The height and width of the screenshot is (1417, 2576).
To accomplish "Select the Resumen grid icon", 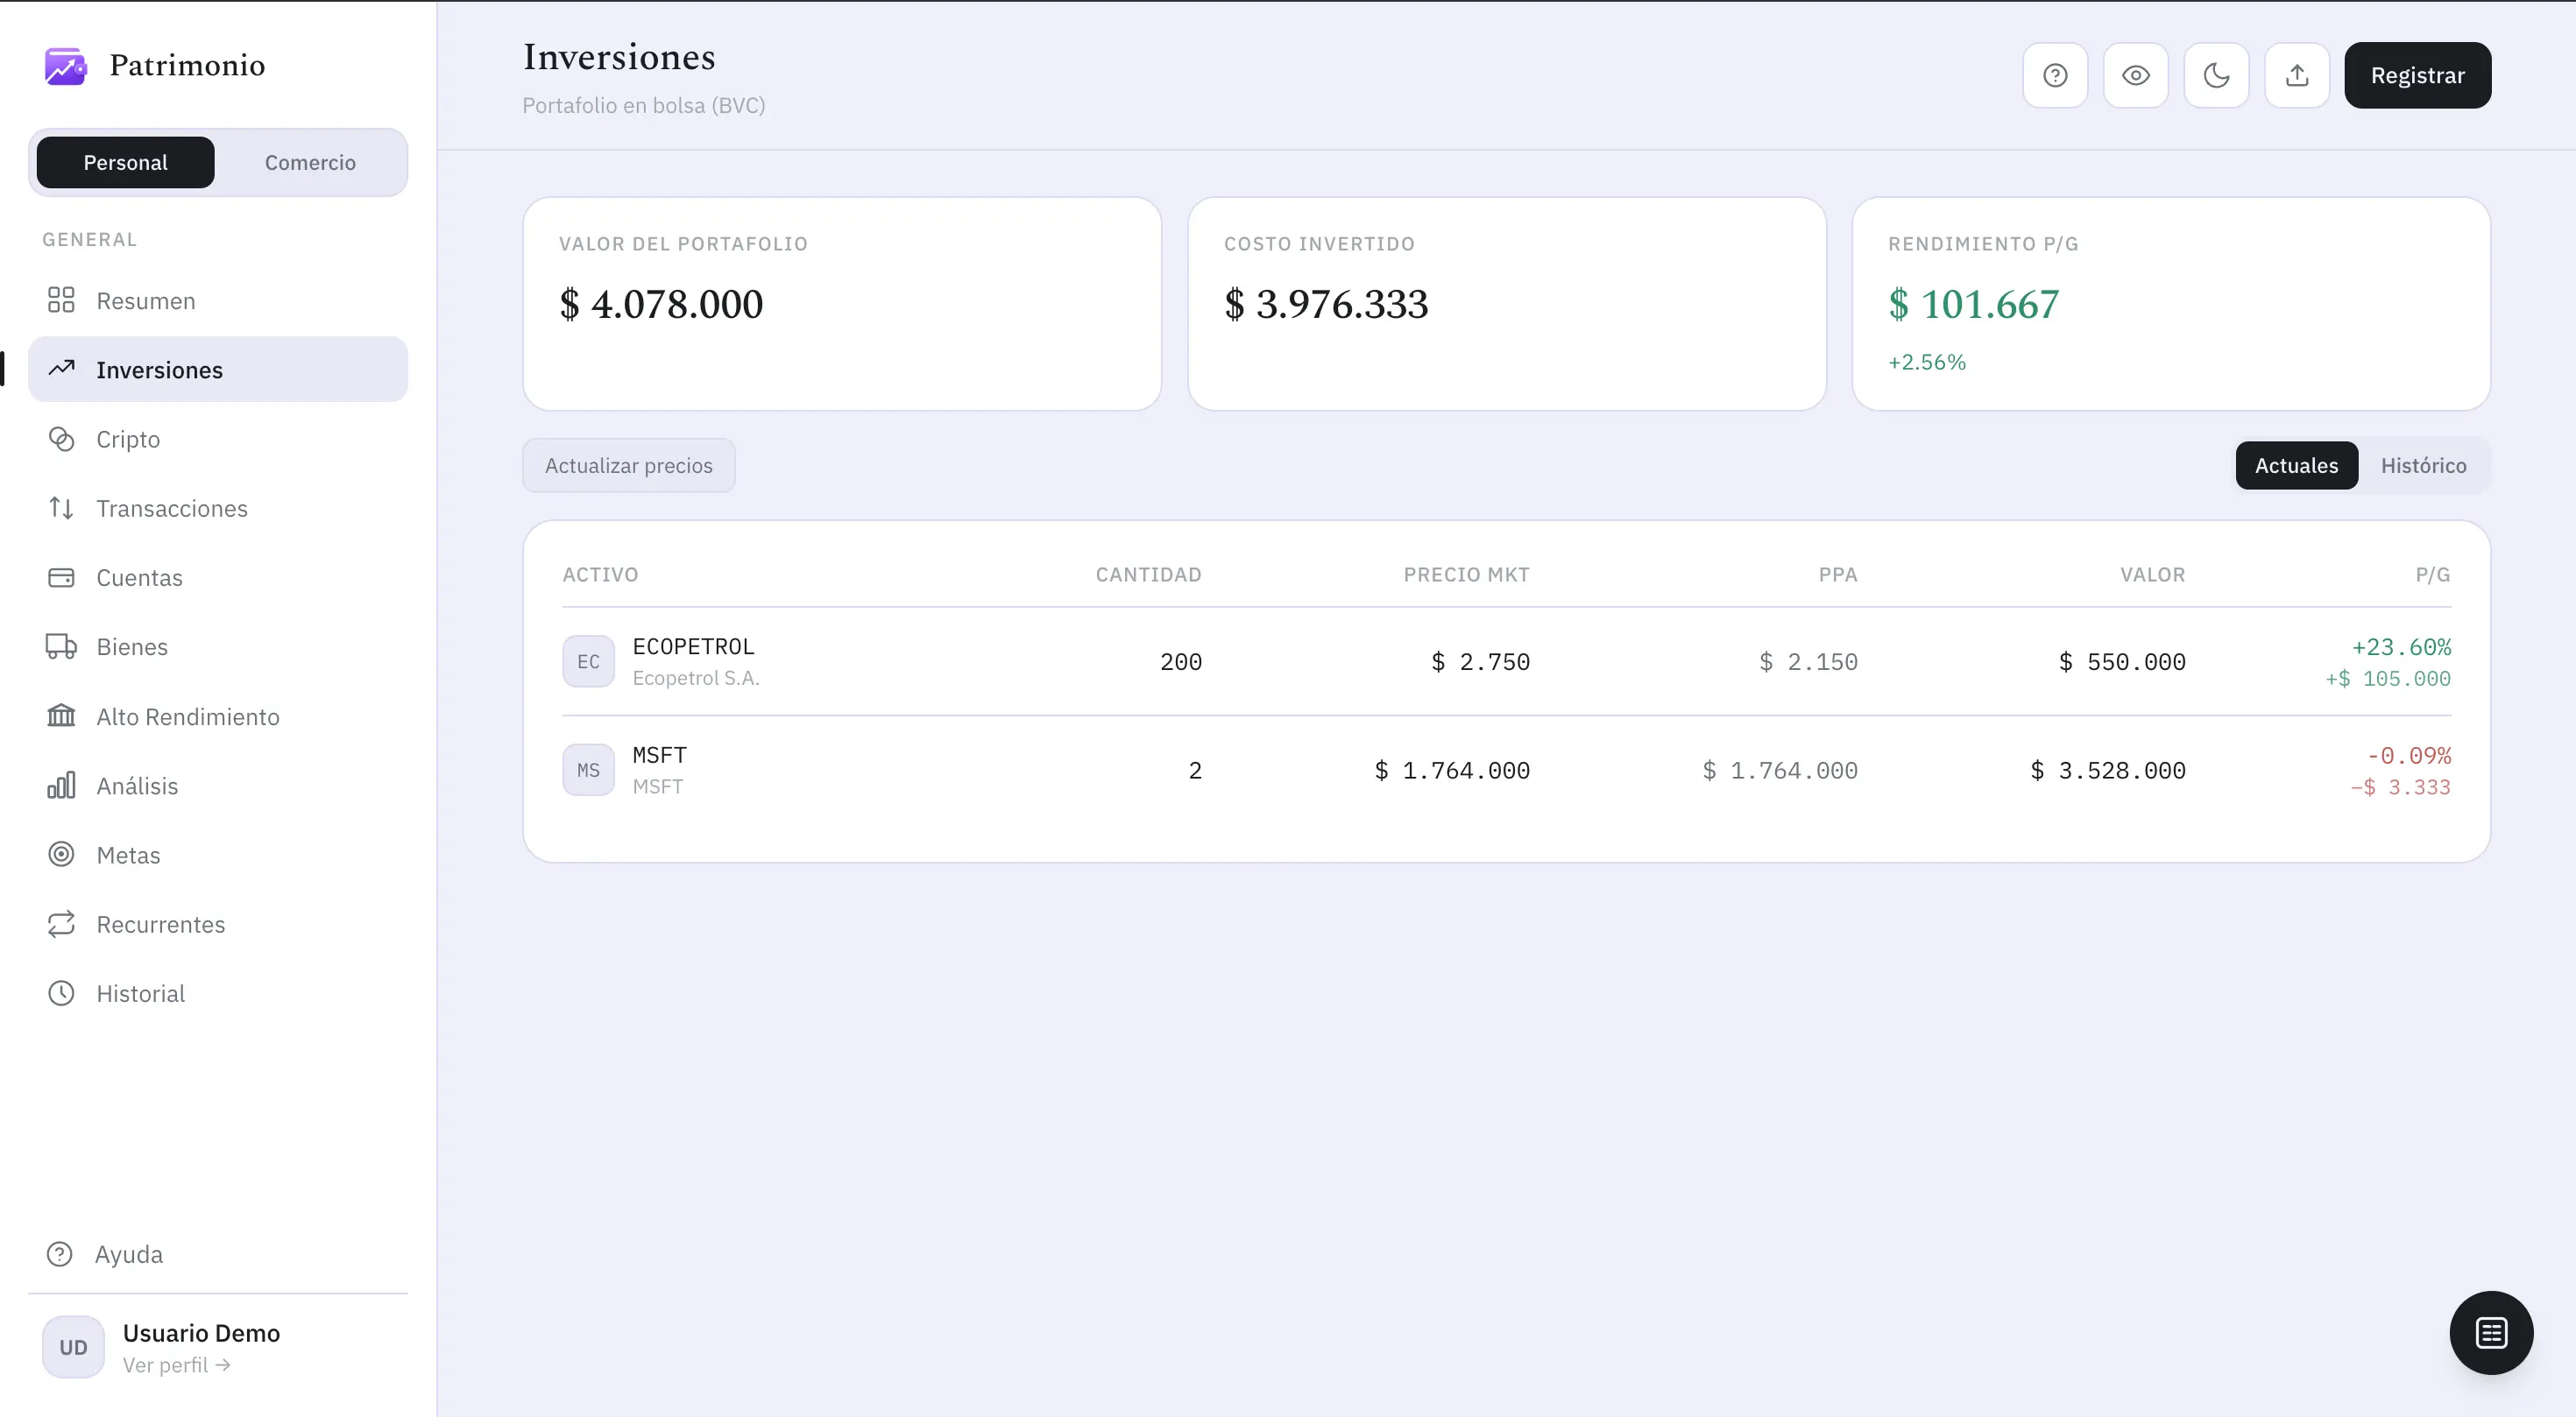I will [61, 300].
